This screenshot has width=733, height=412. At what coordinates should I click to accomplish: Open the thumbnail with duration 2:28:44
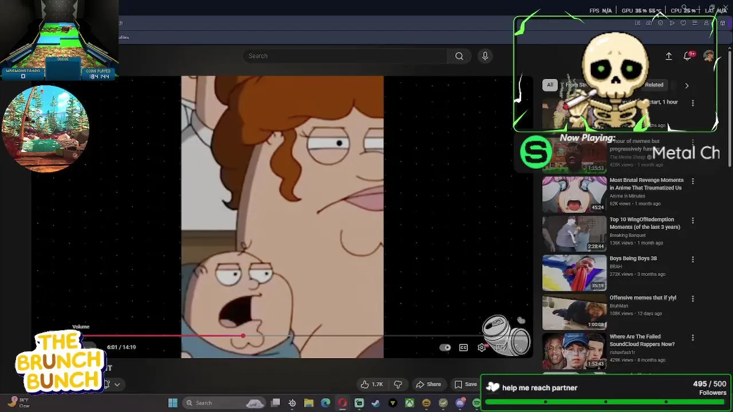tap(574, 233)
